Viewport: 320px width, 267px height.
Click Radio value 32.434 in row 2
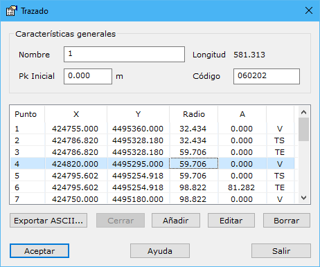point(193,140)
